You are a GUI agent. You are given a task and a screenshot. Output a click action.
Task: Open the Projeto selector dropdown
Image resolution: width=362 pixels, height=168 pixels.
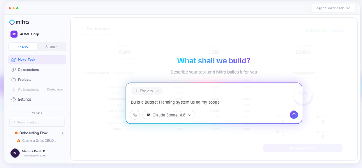point(147,91)
